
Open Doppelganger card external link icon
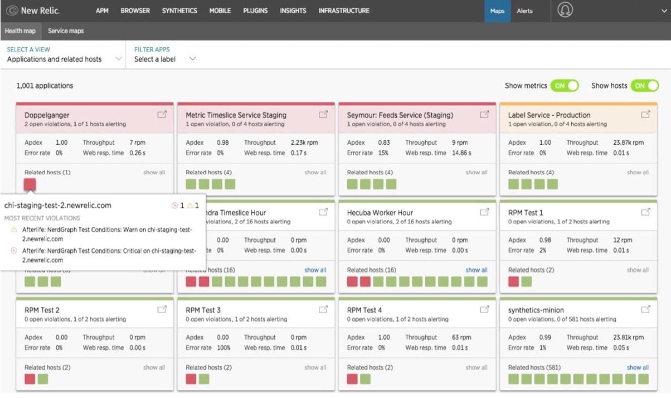[162, 114]
